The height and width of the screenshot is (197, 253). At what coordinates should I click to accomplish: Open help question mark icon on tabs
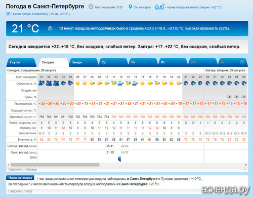pos(242,62)
